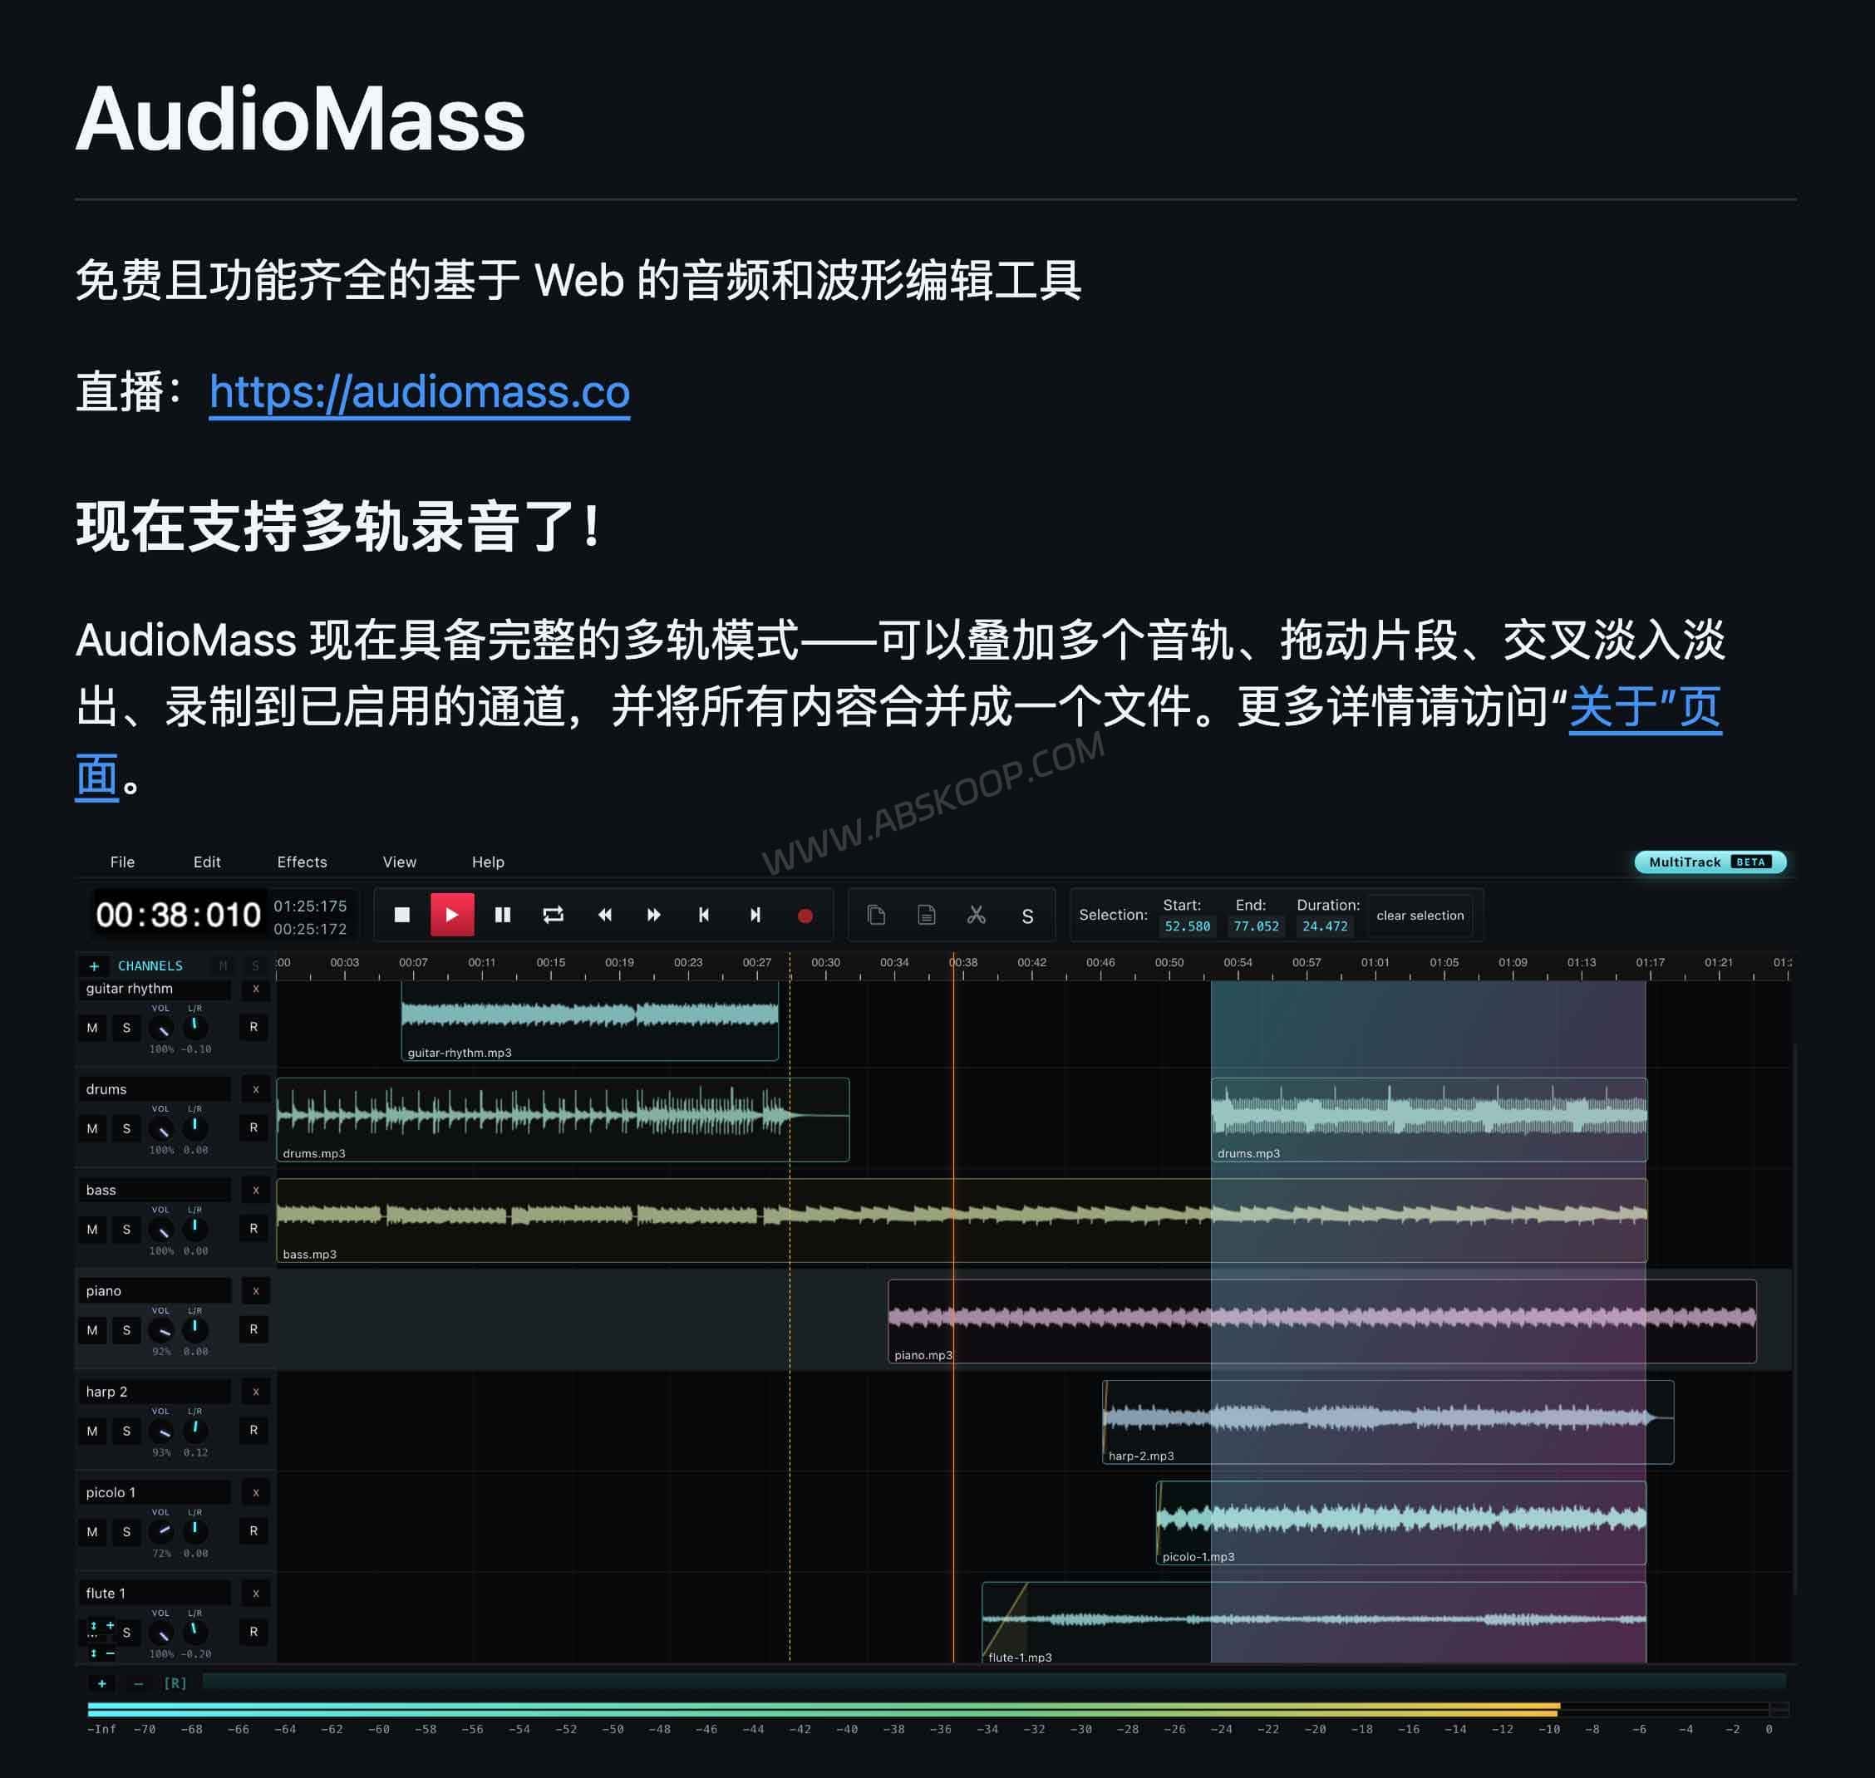The height and width of the screenshot is (1778, 1875).
Task: Select the guitar-rhythm.mp3 clip
Action: coord(589,1021)
